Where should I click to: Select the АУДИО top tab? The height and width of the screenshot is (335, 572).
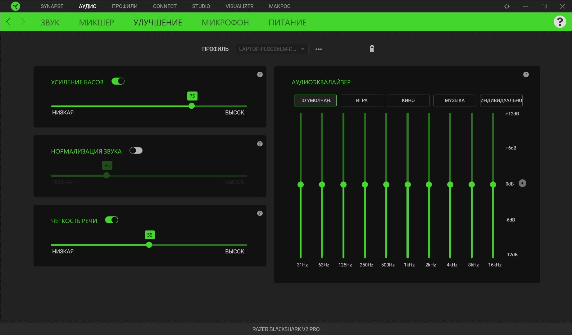click(x=88, y=6)
